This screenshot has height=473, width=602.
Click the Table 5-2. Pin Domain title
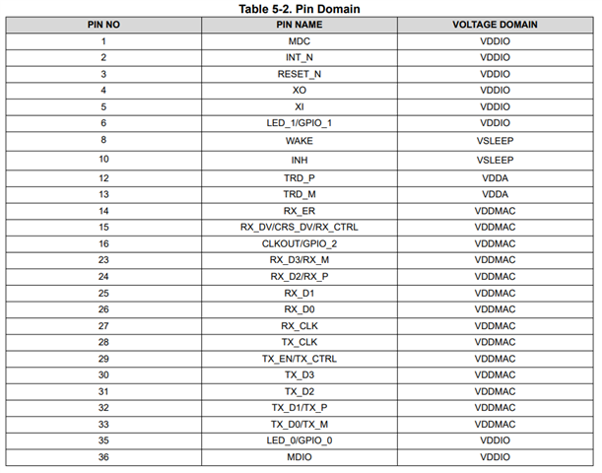point(300,8)
